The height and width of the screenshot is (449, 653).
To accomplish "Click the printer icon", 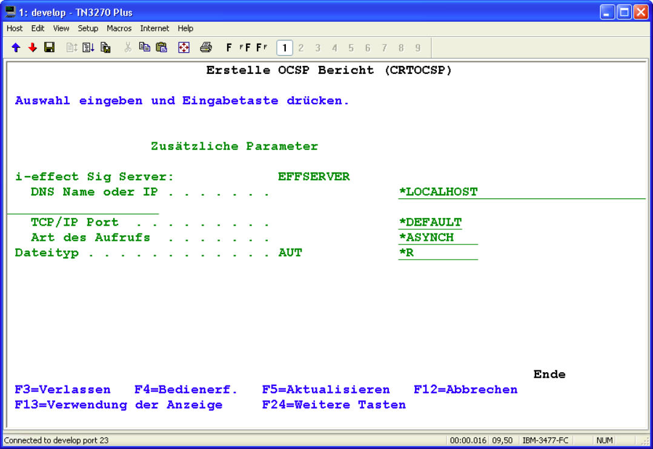I will [206, 47].
